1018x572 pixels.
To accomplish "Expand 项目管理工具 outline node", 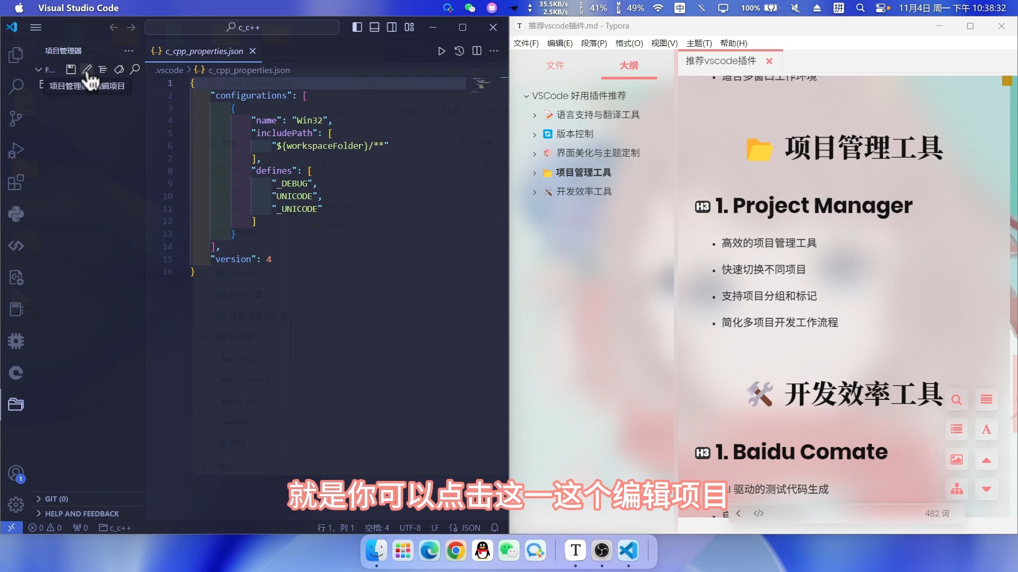I will pos(534,173).
